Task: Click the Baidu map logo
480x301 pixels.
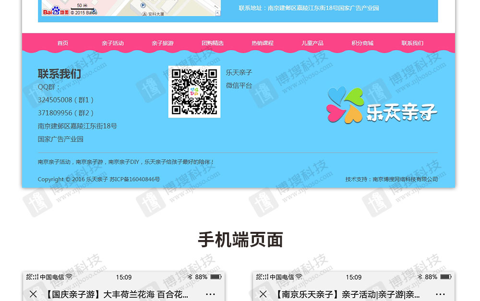Action: point(56,11)
